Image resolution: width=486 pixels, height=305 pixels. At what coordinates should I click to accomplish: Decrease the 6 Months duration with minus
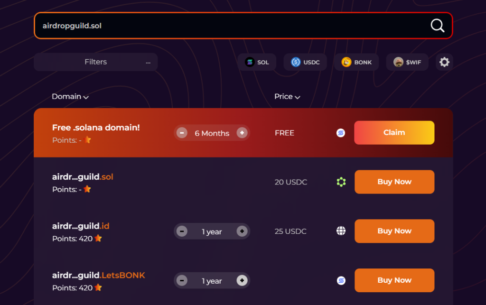[182, 133]
